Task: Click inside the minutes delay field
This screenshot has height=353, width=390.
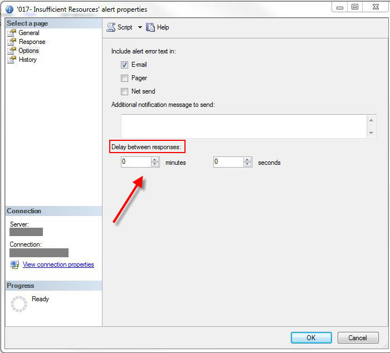Action: [x=135, y=162]
